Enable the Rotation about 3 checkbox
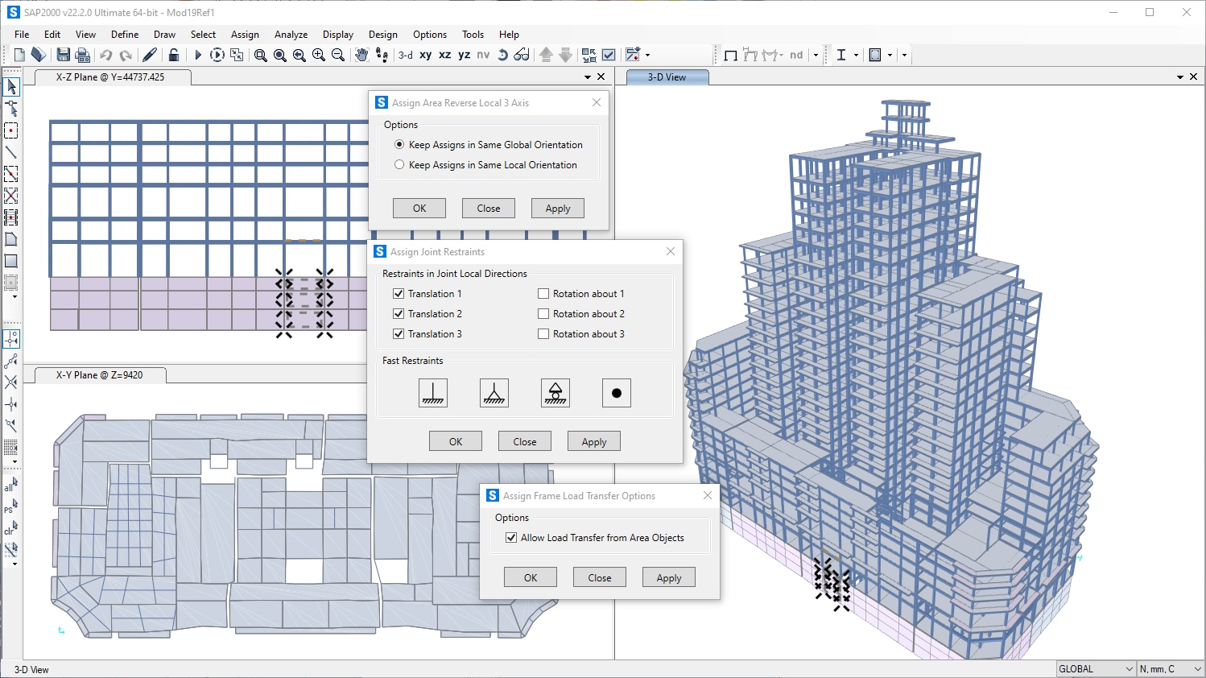The width and height of the screenshot is (1206, 678). (x=543, y=334)
